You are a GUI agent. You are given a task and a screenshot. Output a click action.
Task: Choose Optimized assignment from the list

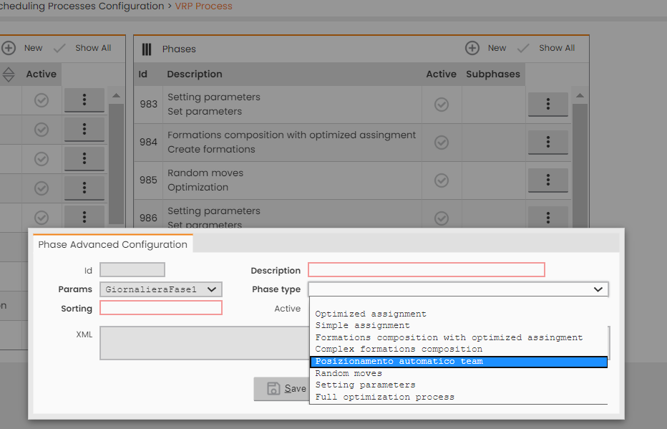(x=371, y=314)
